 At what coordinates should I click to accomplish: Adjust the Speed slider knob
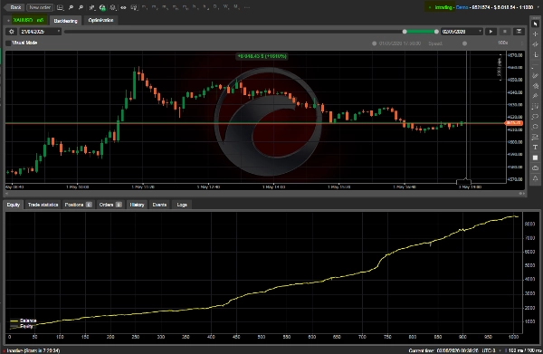click(x=465, y=43)
